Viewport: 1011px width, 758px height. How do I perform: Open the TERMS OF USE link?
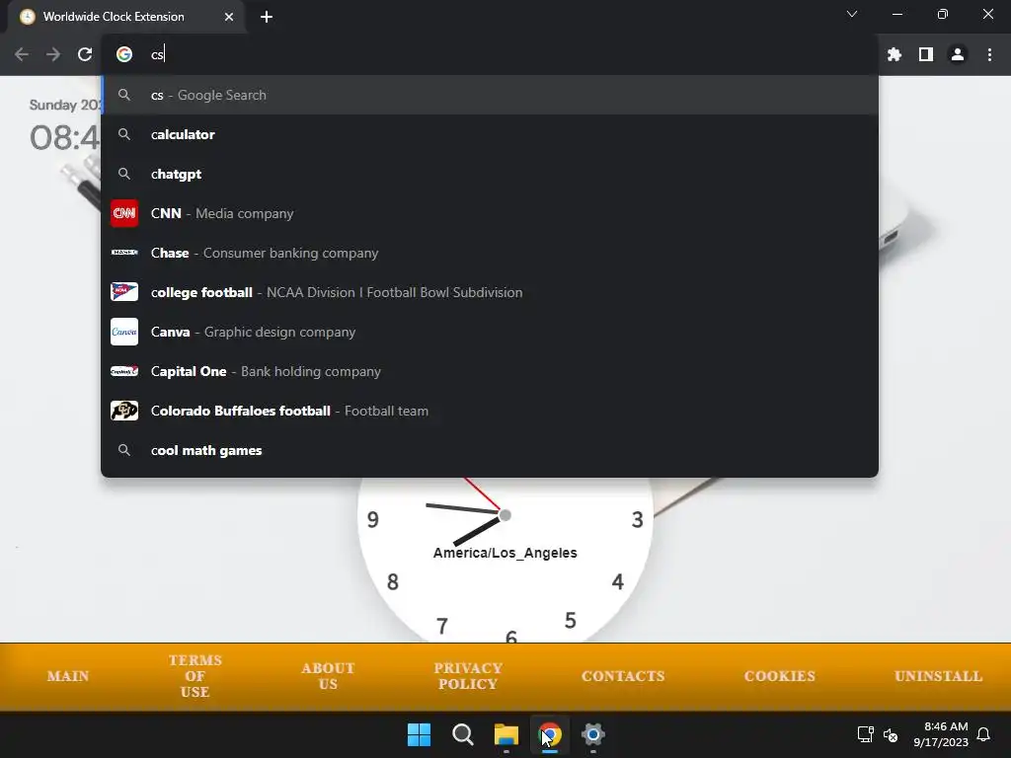[195, 676]
